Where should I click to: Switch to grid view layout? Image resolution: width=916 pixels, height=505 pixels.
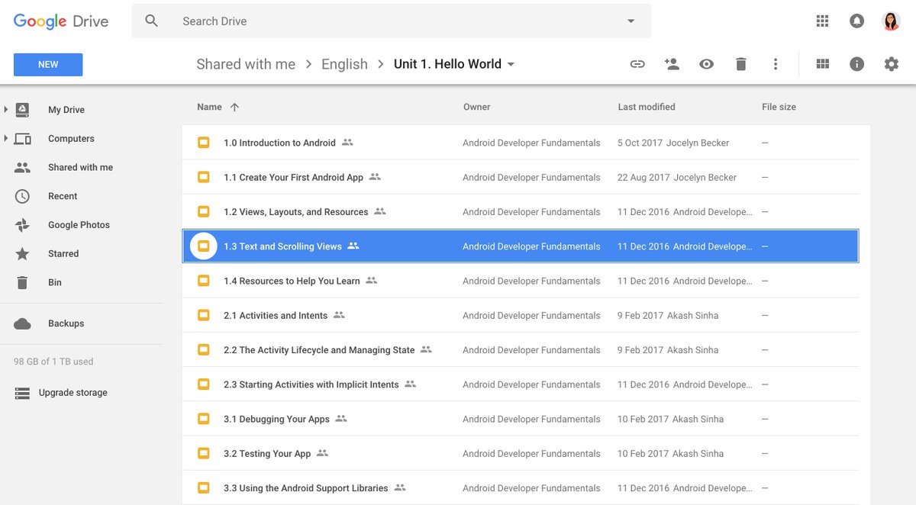click(x=823, y=64)
